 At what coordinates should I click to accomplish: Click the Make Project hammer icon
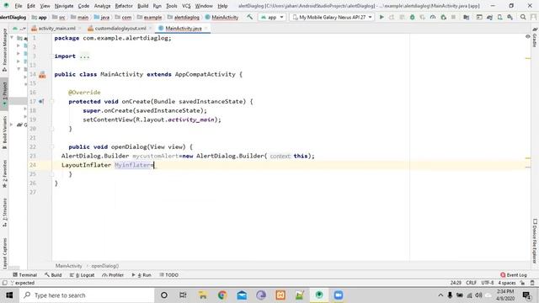(250, 17)
